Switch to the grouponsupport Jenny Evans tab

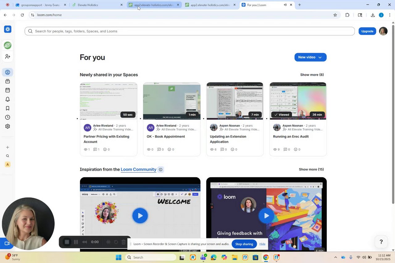[40, 5]
